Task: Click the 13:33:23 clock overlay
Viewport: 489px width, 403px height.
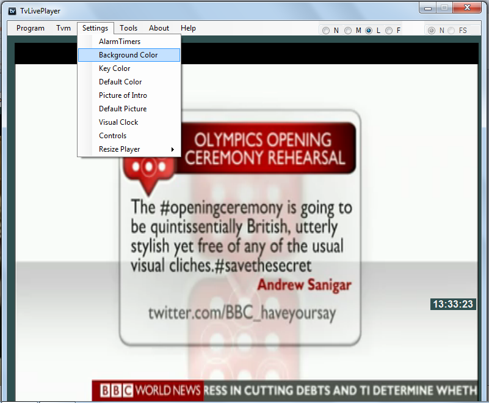Action: (453, 304)
